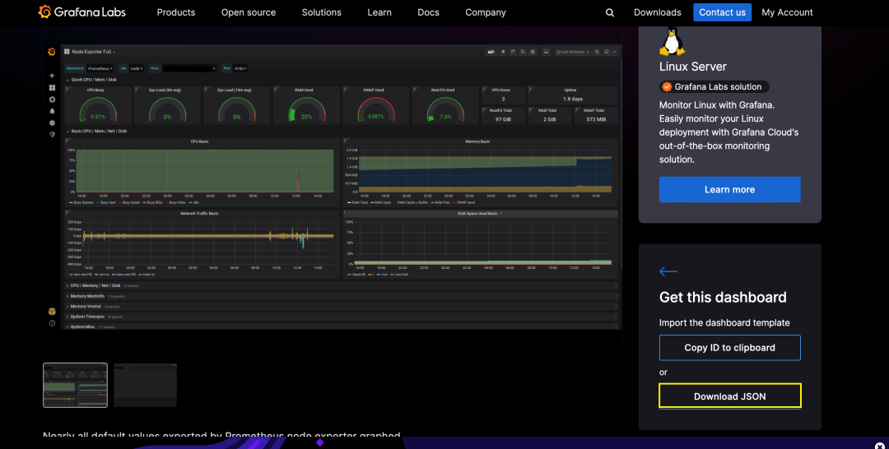Open the Port 9100 dropdown

click(x=240, y=68)
